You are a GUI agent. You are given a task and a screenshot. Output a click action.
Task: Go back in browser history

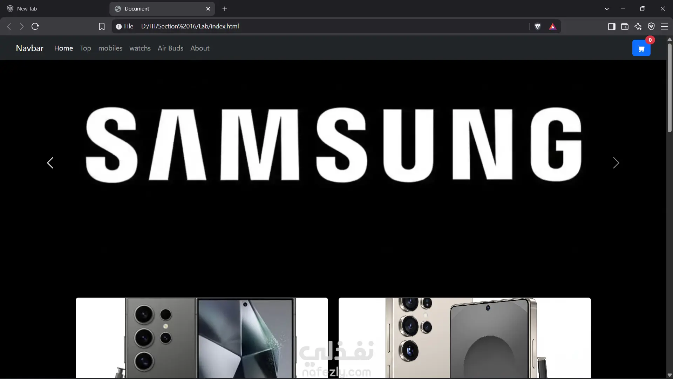(x=9, y=26)
